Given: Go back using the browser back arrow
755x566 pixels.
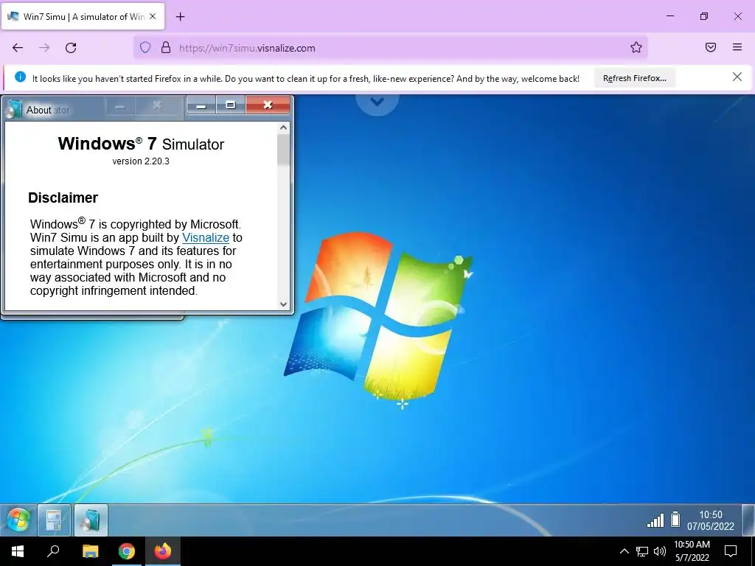Looking at the screenshot, I should coord(18,48).
